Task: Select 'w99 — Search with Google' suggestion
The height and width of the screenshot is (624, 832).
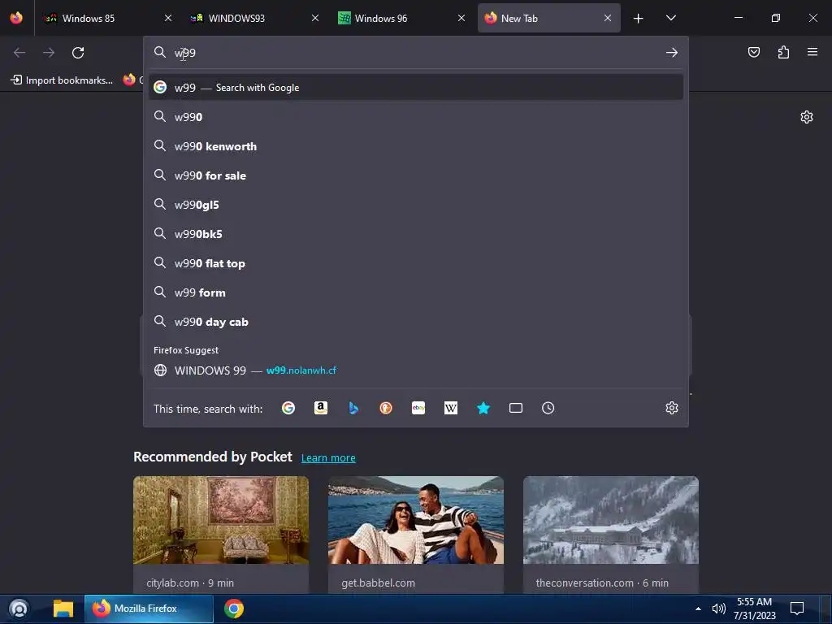Action: click(416, 88)
